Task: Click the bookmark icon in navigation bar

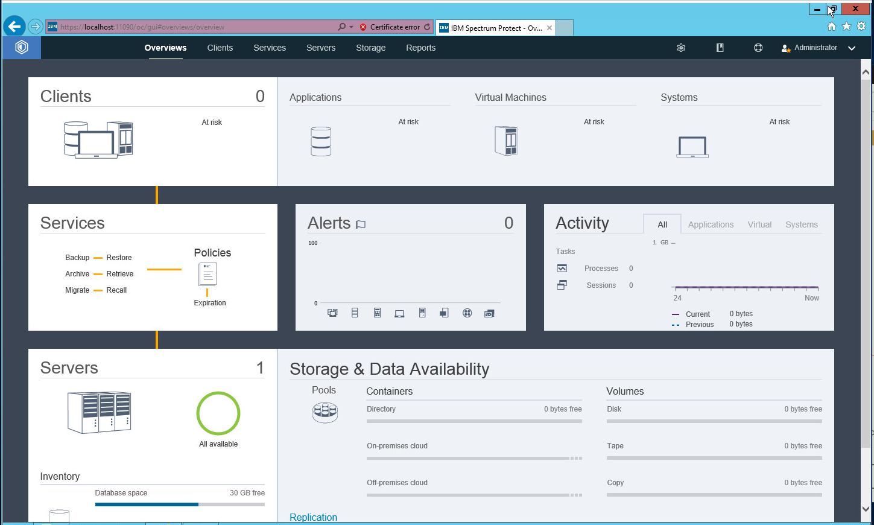Action: point(720,48)
